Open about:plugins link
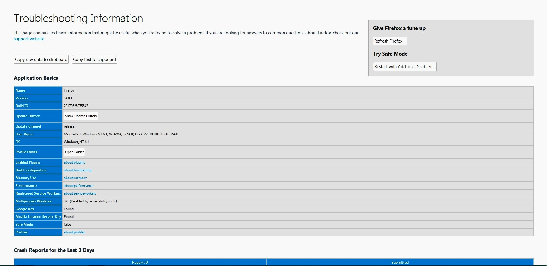The height and width of the screenshot is (266, 547). coord(74,162)
